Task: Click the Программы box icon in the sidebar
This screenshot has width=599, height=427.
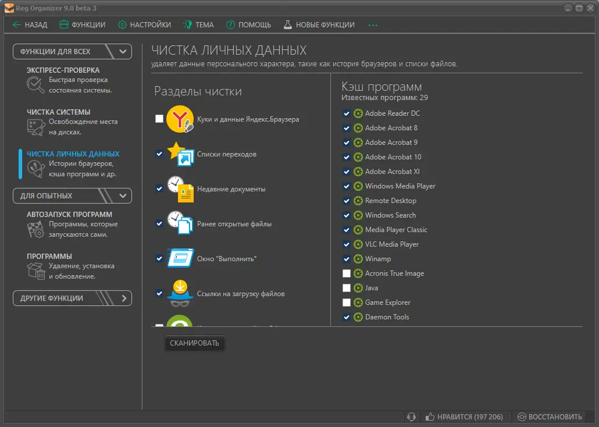Action: (36, 271)
